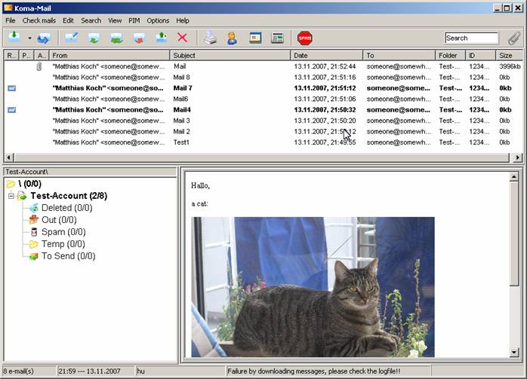Sort mails by the Date column header

coord(327,55)
